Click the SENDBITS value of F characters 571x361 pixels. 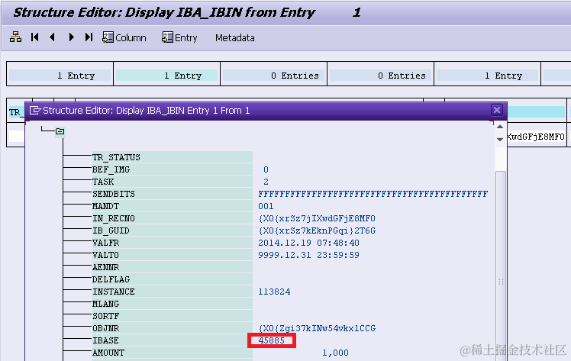(373, 194)
